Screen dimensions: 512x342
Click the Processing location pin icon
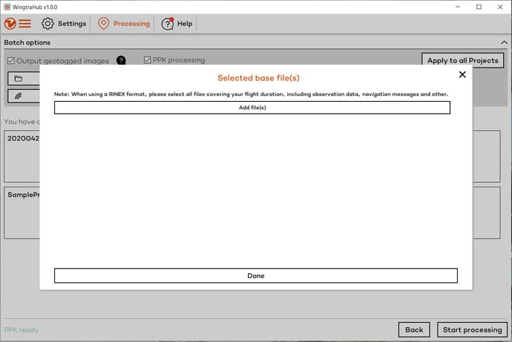pyautogui.click(x=103, y=24)
